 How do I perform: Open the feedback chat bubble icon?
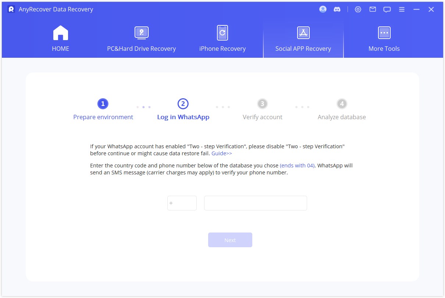(387, 10)
